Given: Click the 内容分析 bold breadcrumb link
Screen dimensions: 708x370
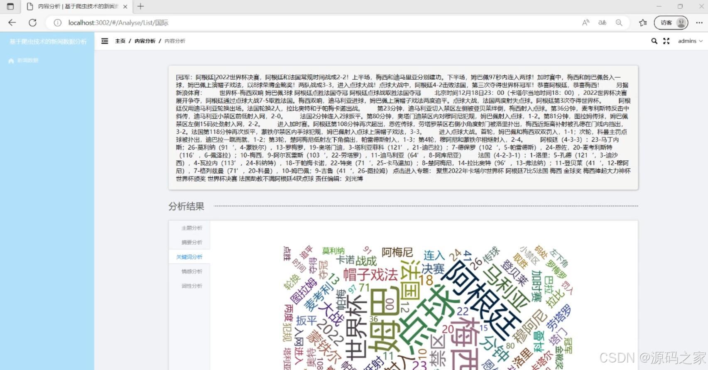Looking at the screenshot, I should pos(145,41).
